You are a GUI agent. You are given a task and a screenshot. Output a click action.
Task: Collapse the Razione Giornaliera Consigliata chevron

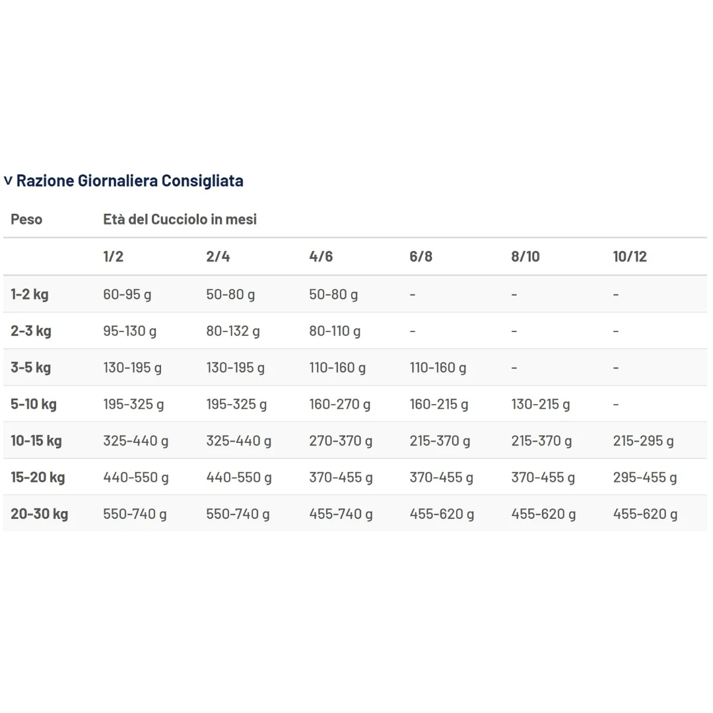[x=8, y=181]
